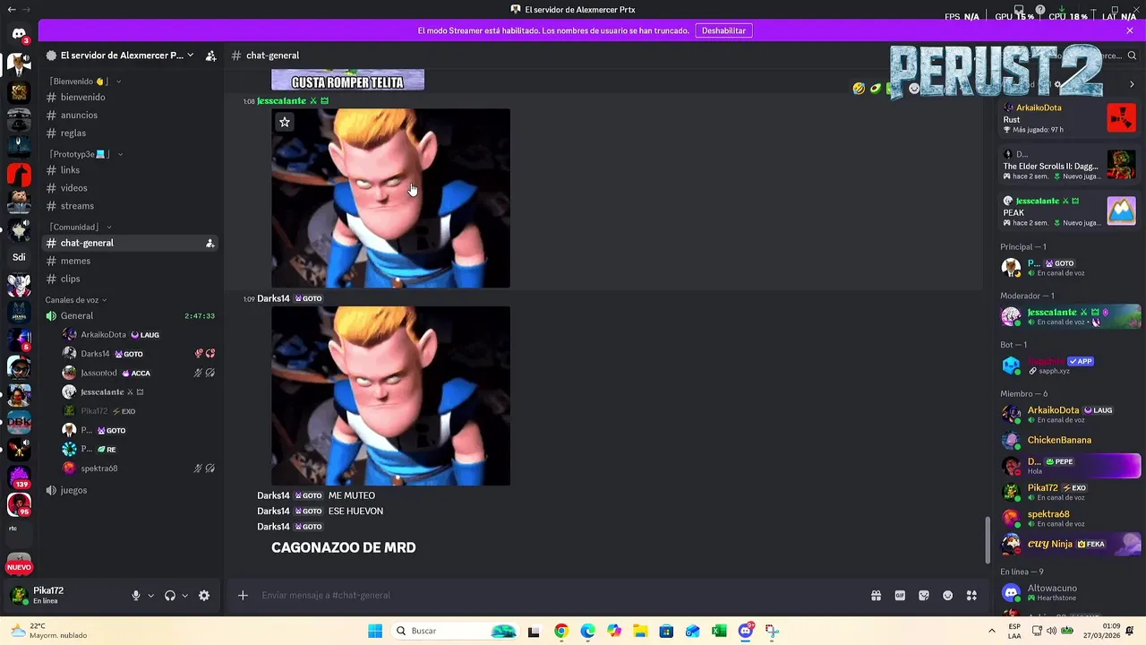Open the sticker picker
Image resolution: width=1146 pixels, height=645 pixels.
coord(924,596)
